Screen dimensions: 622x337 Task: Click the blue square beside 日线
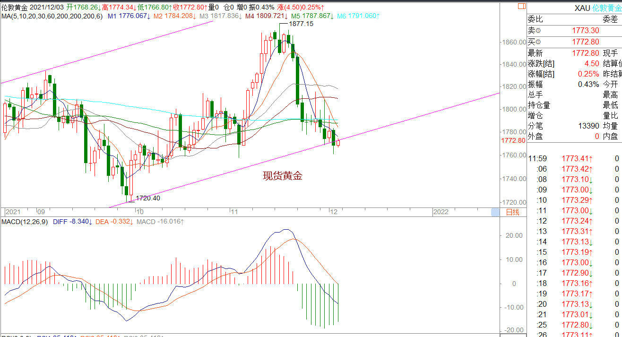click(x=495, y=212)
